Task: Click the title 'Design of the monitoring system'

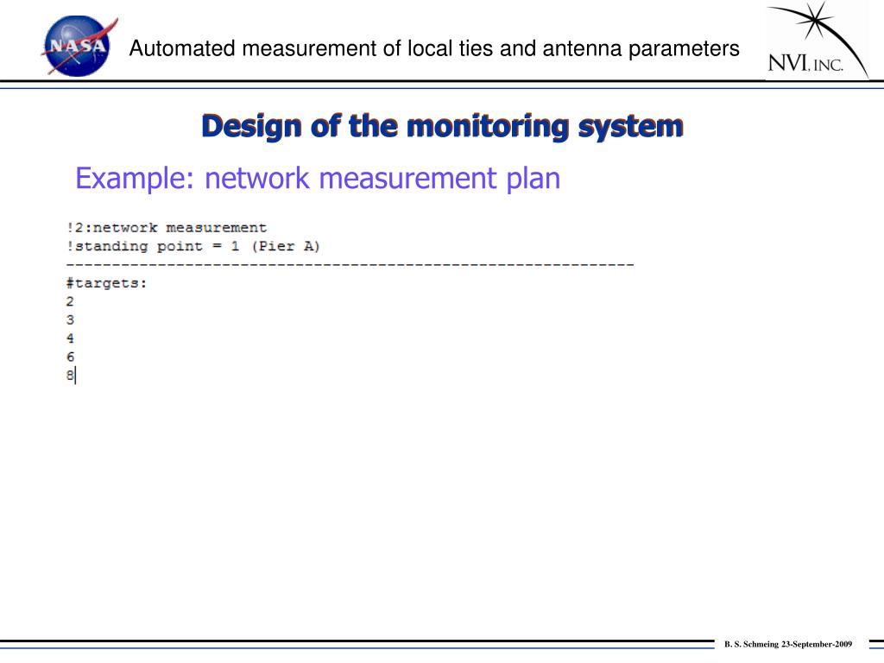Action: click(443, 126)
